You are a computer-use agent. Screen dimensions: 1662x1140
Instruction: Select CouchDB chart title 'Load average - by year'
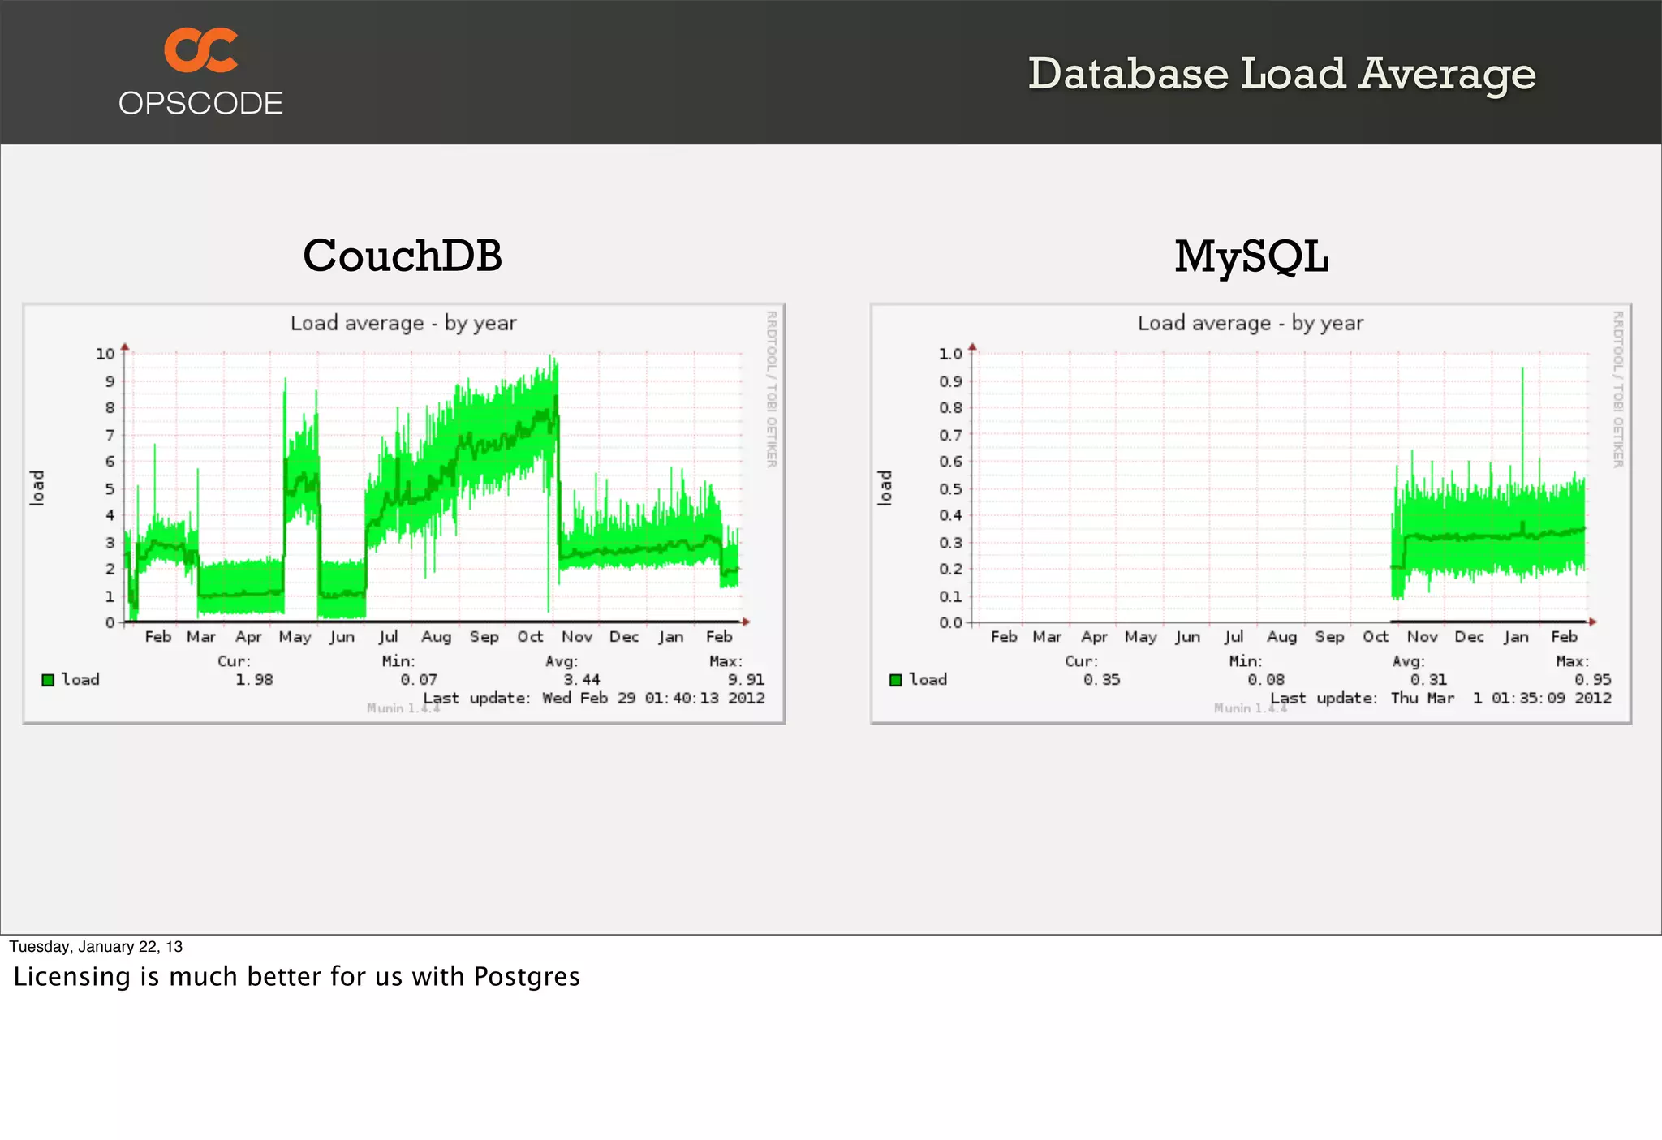(x=403, y=323)
